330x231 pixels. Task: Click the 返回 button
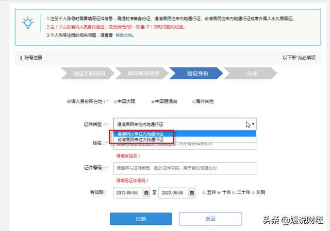[210, 219]
